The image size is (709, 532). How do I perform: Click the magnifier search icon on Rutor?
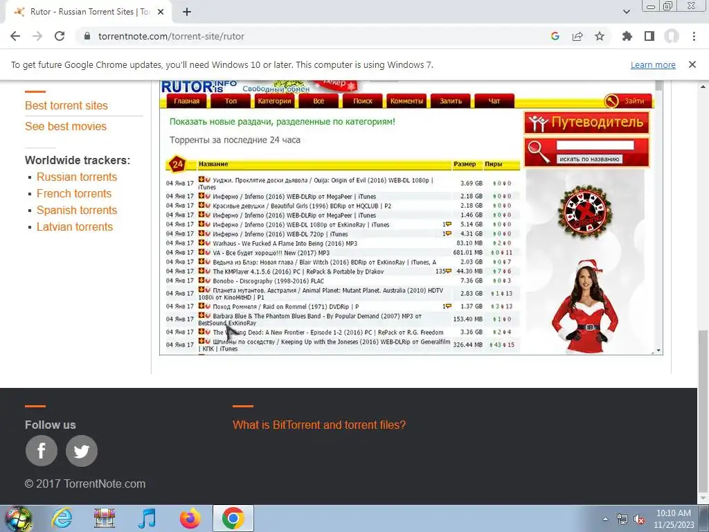tap(538, 152)
